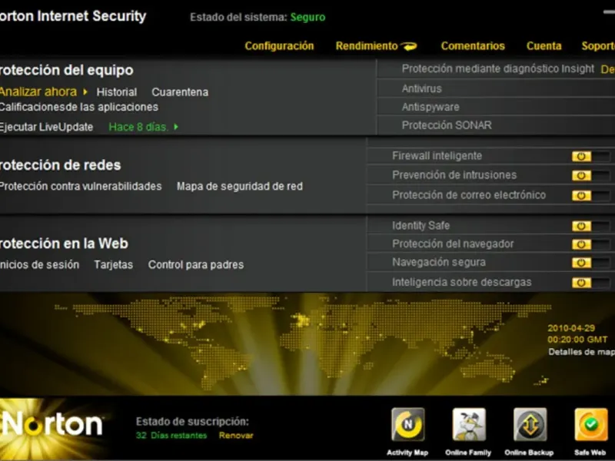Open the Inicios de sesión link

coord(39,264)
